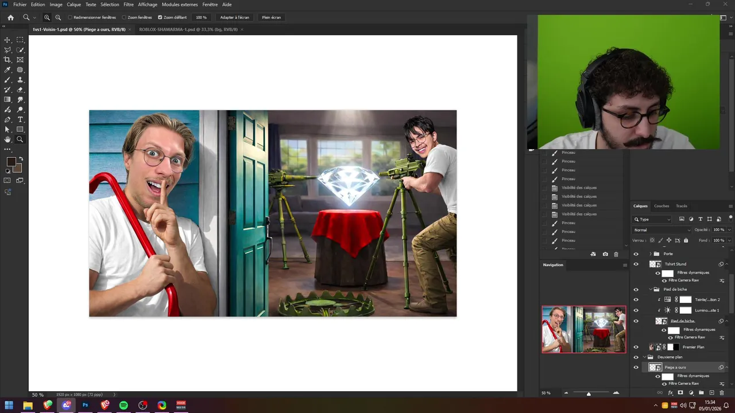735x413 pixels.
Task: Delete layer using trash icon
Action: pyautogui.click(x=722, y=393)
